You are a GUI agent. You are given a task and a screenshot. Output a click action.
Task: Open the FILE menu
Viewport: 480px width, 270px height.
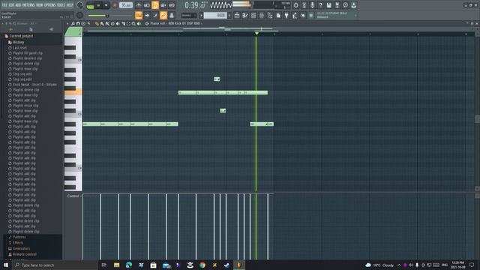pos(5,5)
